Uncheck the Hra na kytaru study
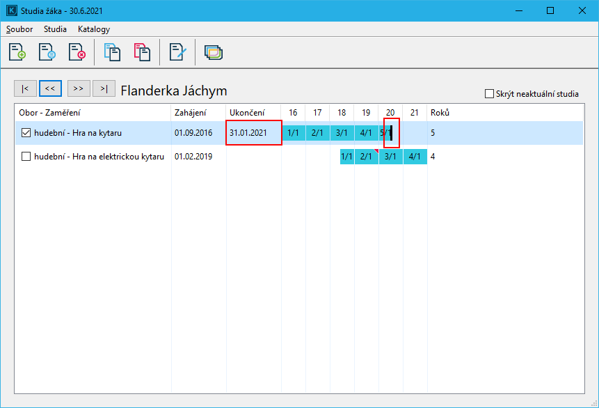 [26, 132]
